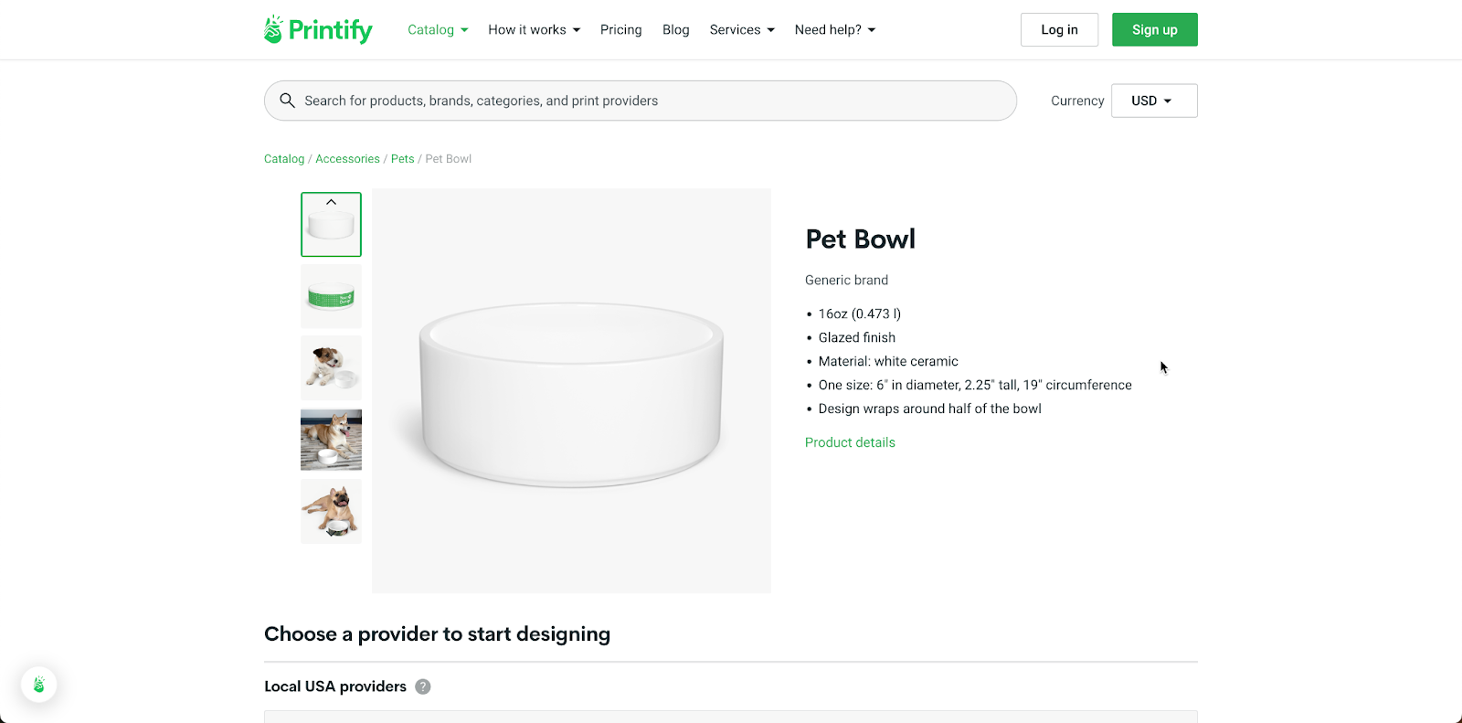Click the green Sign up button
This screenshot has width=1462, height=723.
(x=1154, y=29)
